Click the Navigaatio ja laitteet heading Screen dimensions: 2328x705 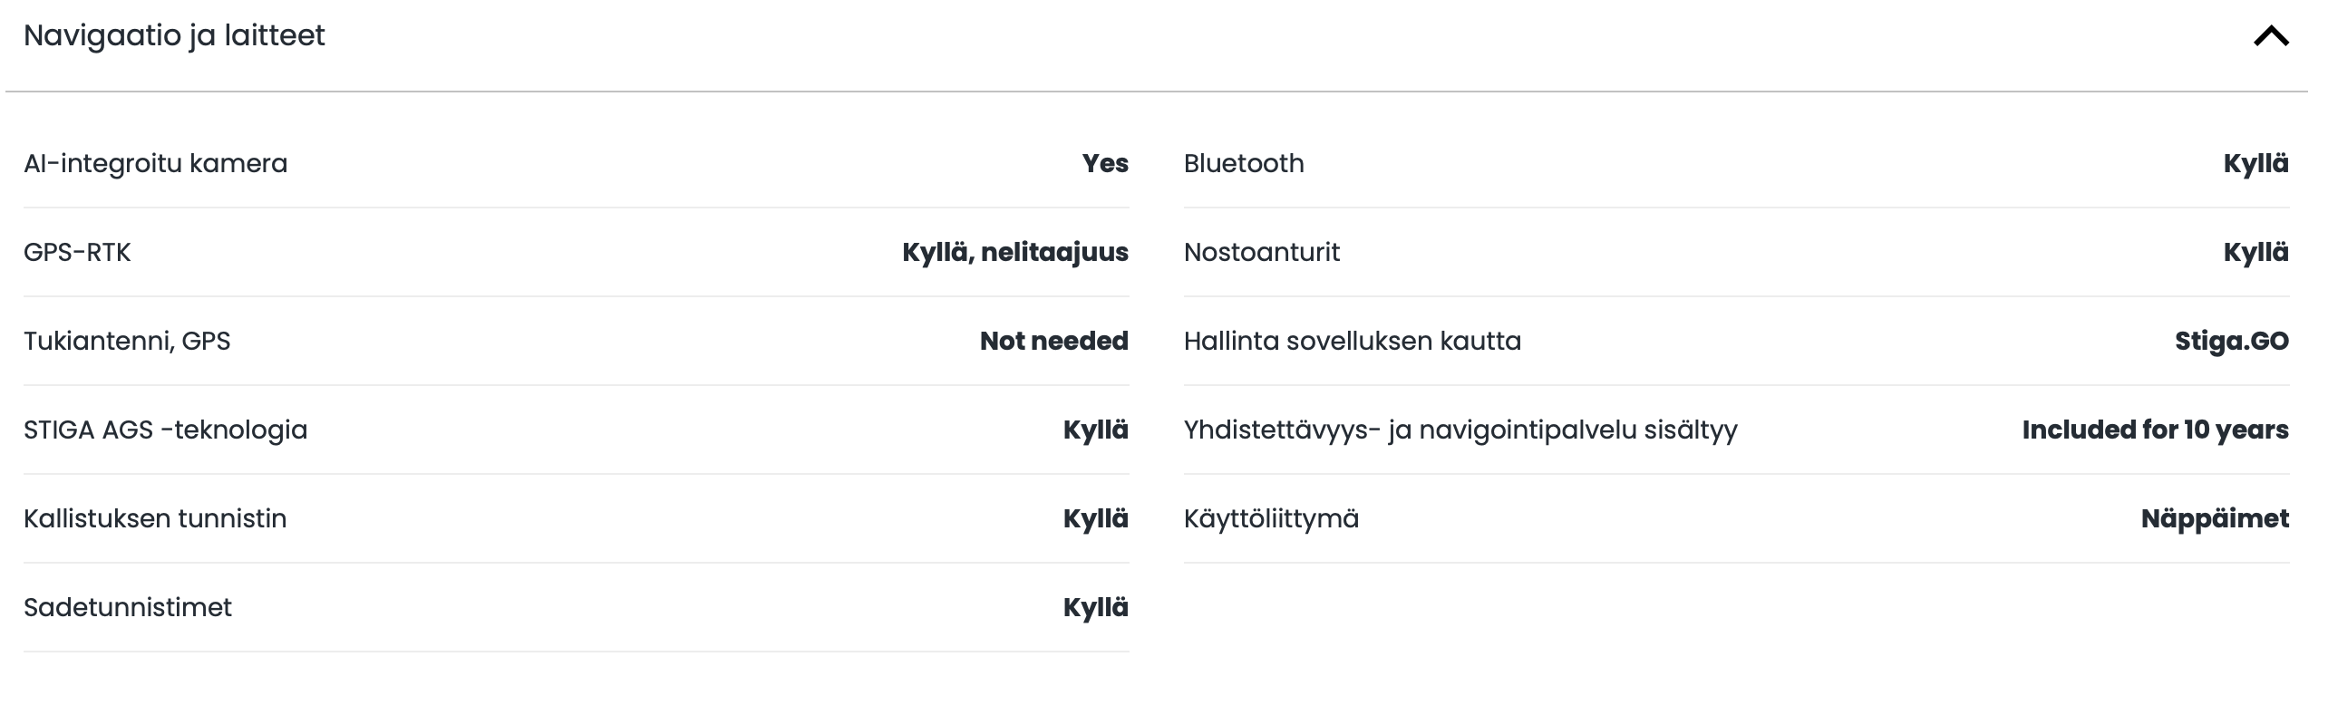(174, 36)
